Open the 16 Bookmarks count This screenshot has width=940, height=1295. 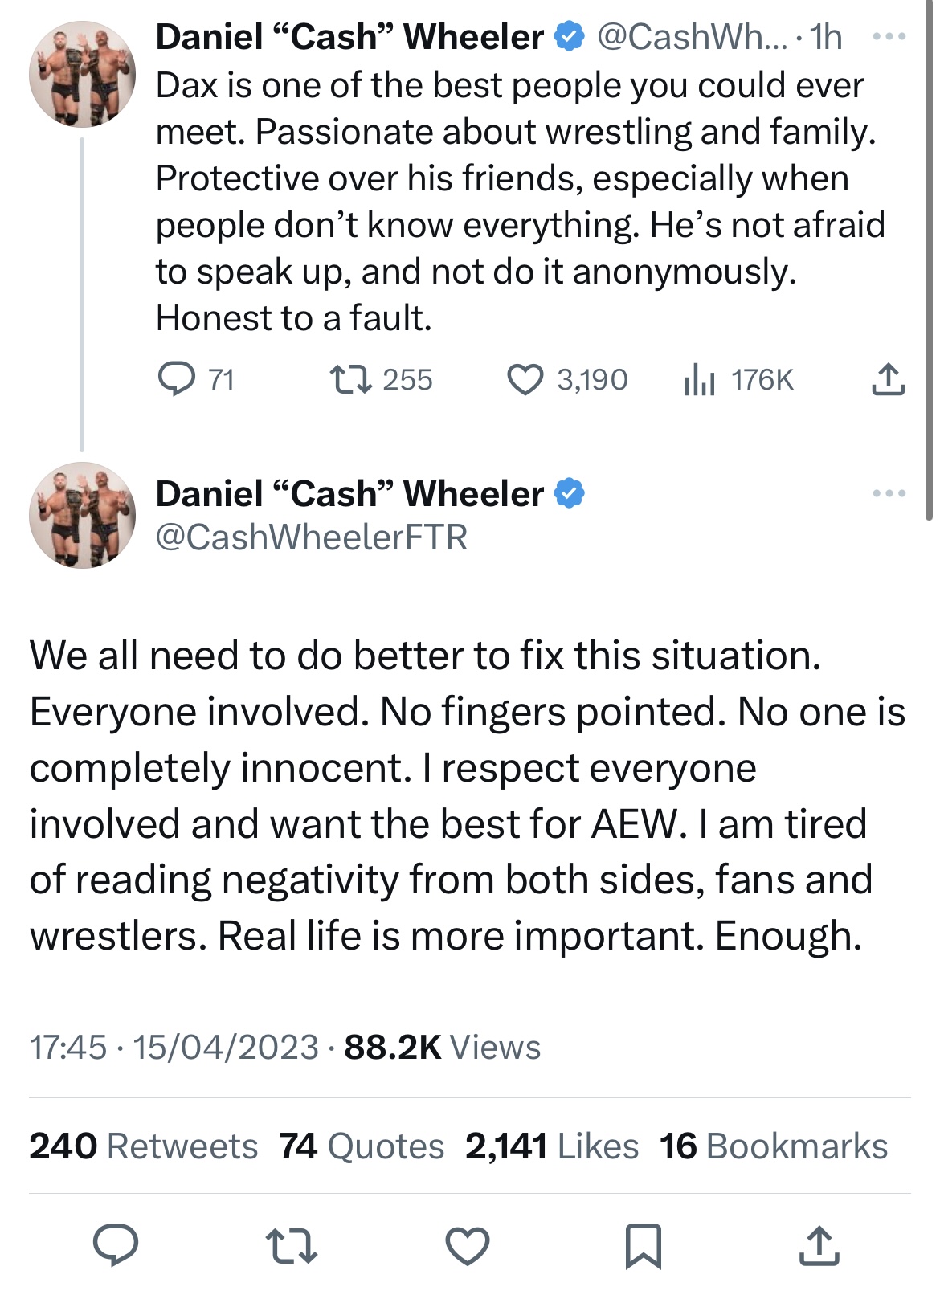773,1146
